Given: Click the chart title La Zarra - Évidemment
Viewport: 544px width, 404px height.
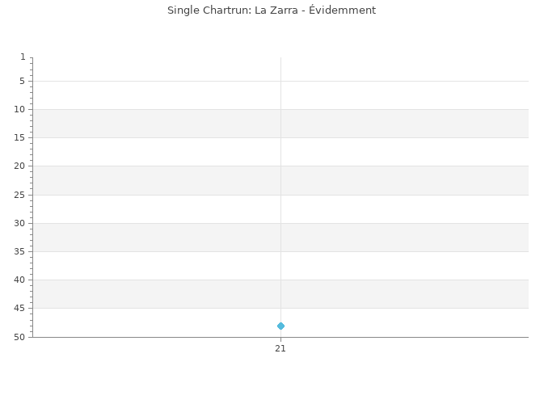Looking at the screenshot, I should (315, 10).
